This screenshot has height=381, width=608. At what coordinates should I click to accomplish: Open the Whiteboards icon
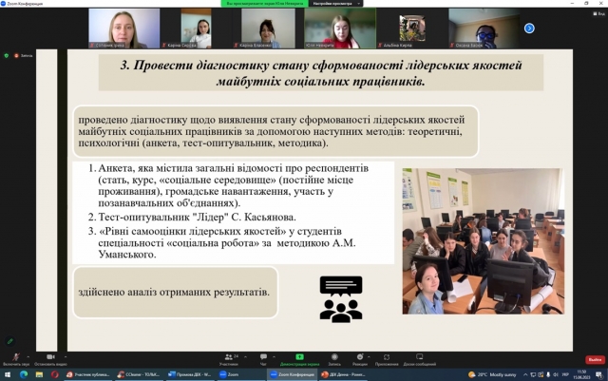click(x=420, y=357)
